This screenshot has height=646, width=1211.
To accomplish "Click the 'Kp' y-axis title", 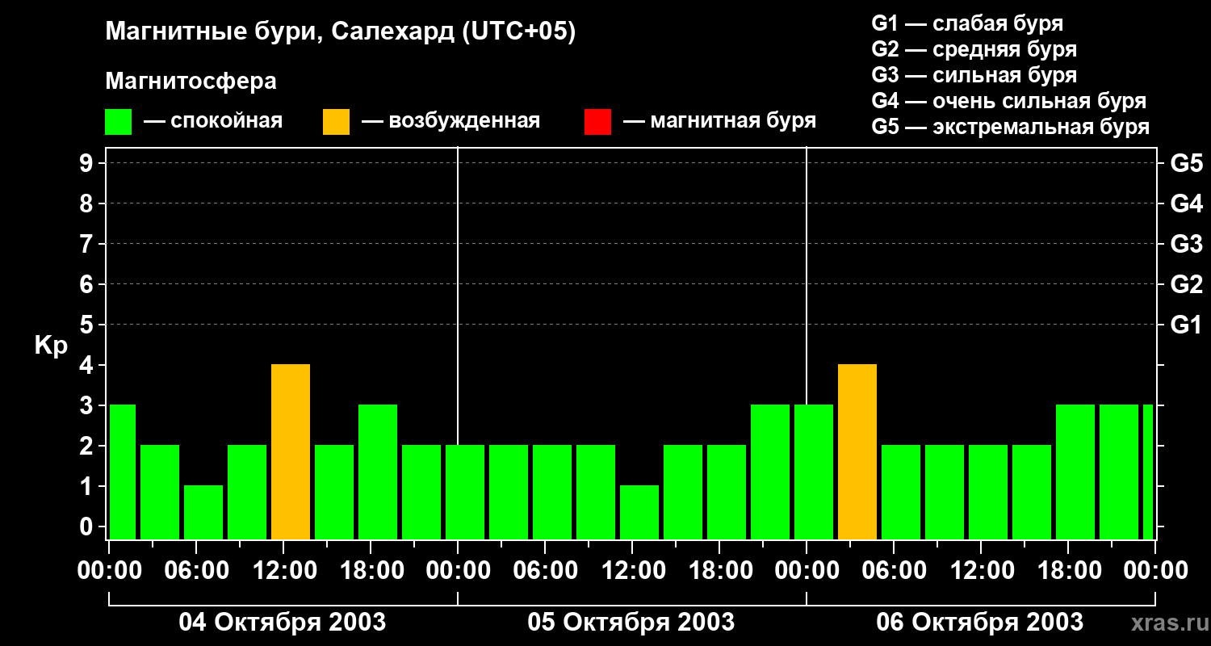I will point(51,346).
